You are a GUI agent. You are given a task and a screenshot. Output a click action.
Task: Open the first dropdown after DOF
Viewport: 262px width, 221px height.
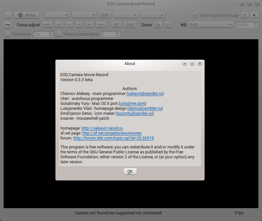(126, 15)
